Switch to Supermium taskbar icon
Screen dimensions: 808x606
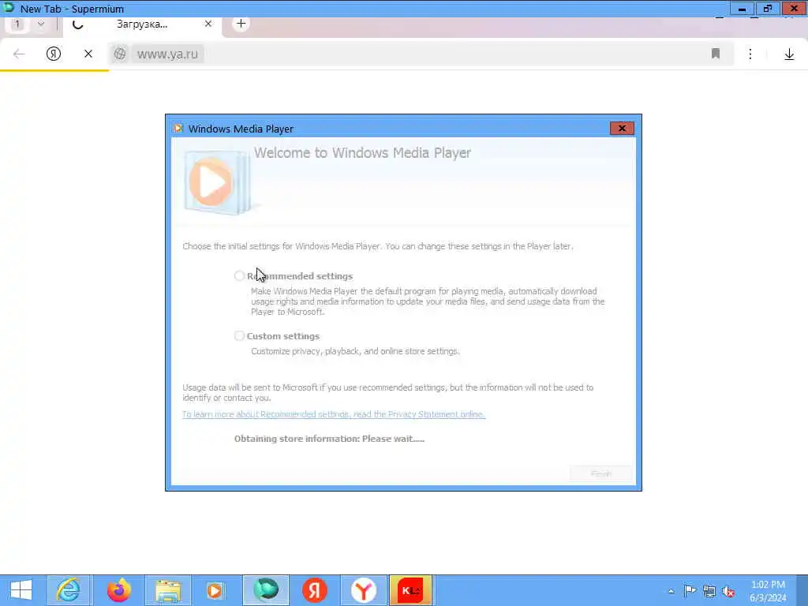pos(266,590)
